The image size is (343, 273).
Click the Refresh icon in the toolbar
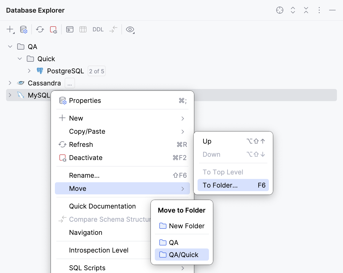tap(40, 29)
